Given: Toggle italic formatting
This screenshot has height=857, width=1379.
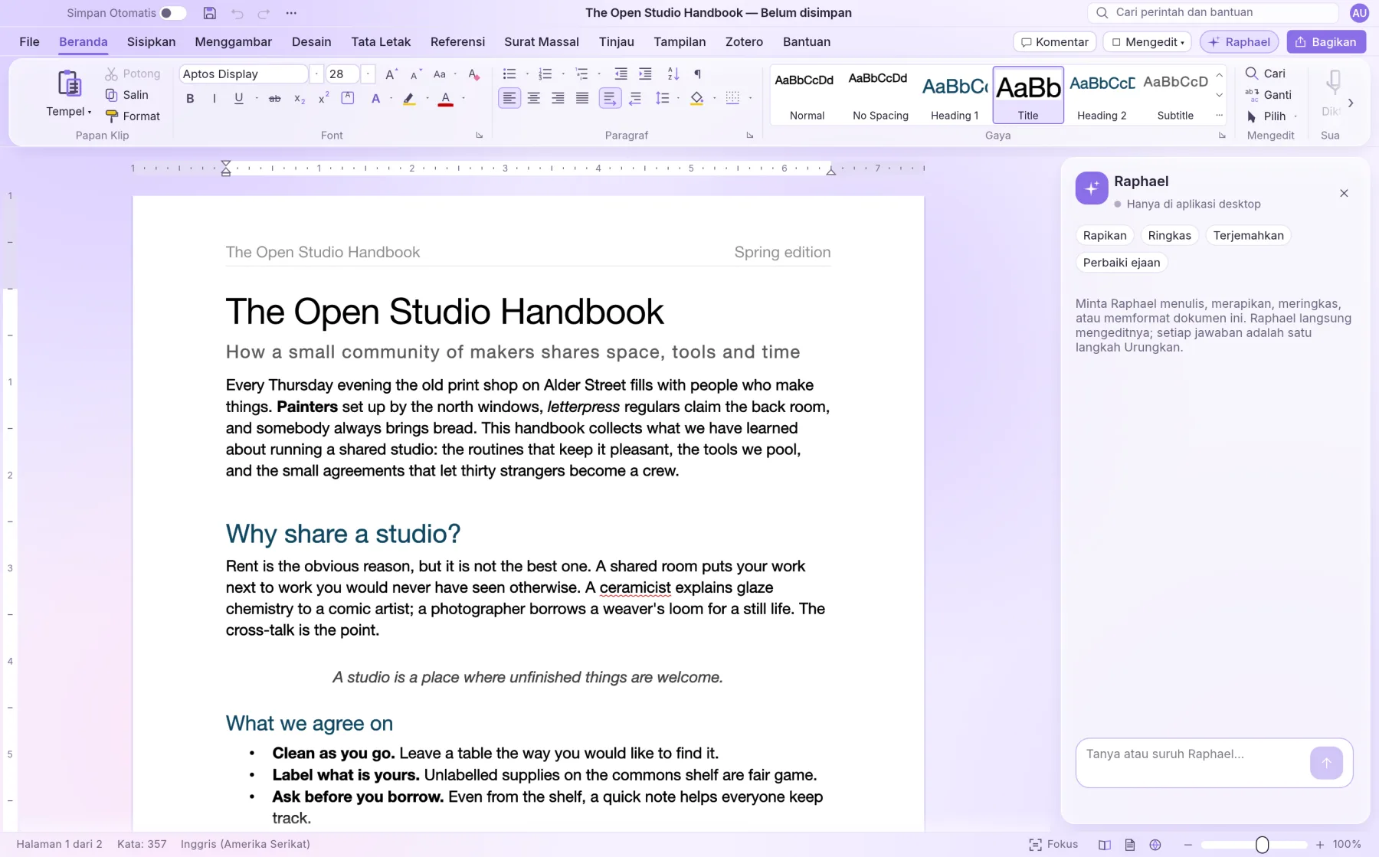Looking at the screenshot, I should [x=215, y=99].
